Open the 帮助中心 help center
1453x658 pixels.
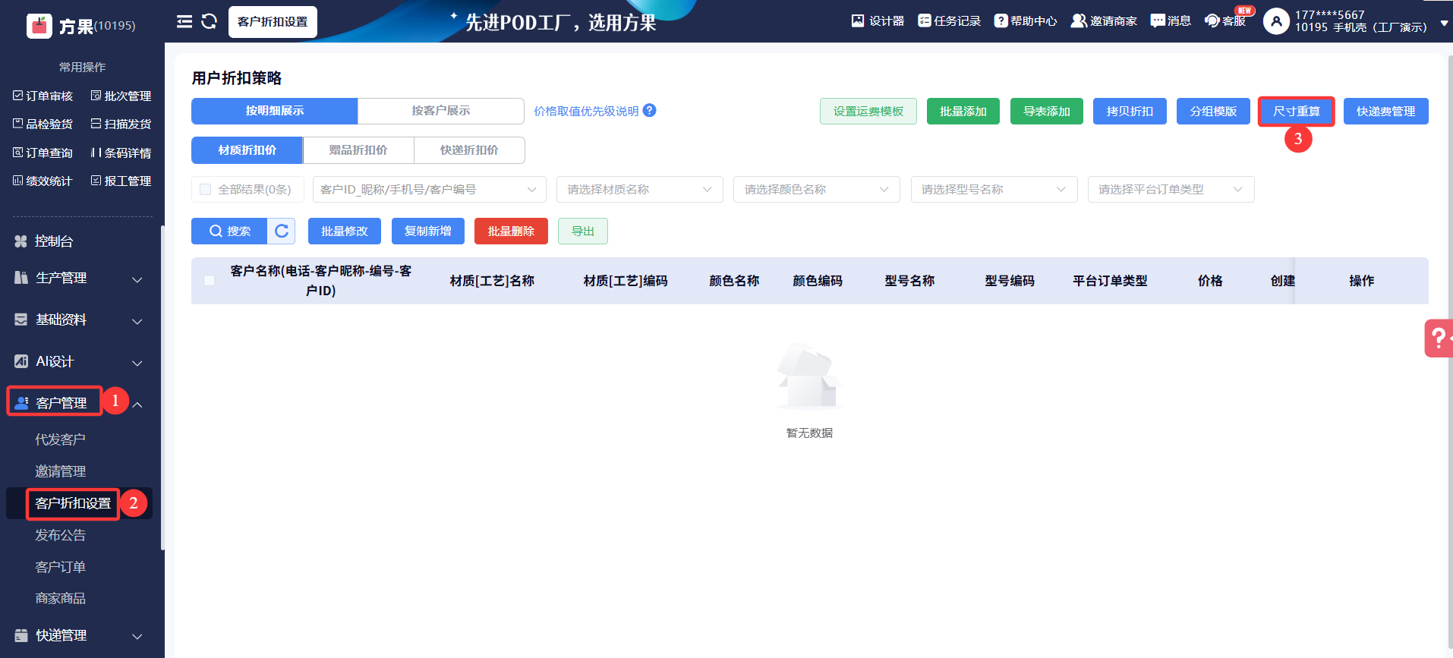tap(1026, 21)
